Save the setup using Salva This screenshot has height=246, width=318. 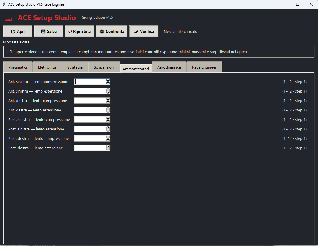(48, 31)
